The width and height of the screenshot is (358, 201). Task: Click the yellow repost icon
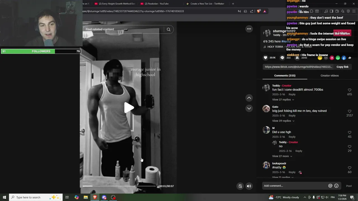tap(320, 58)
